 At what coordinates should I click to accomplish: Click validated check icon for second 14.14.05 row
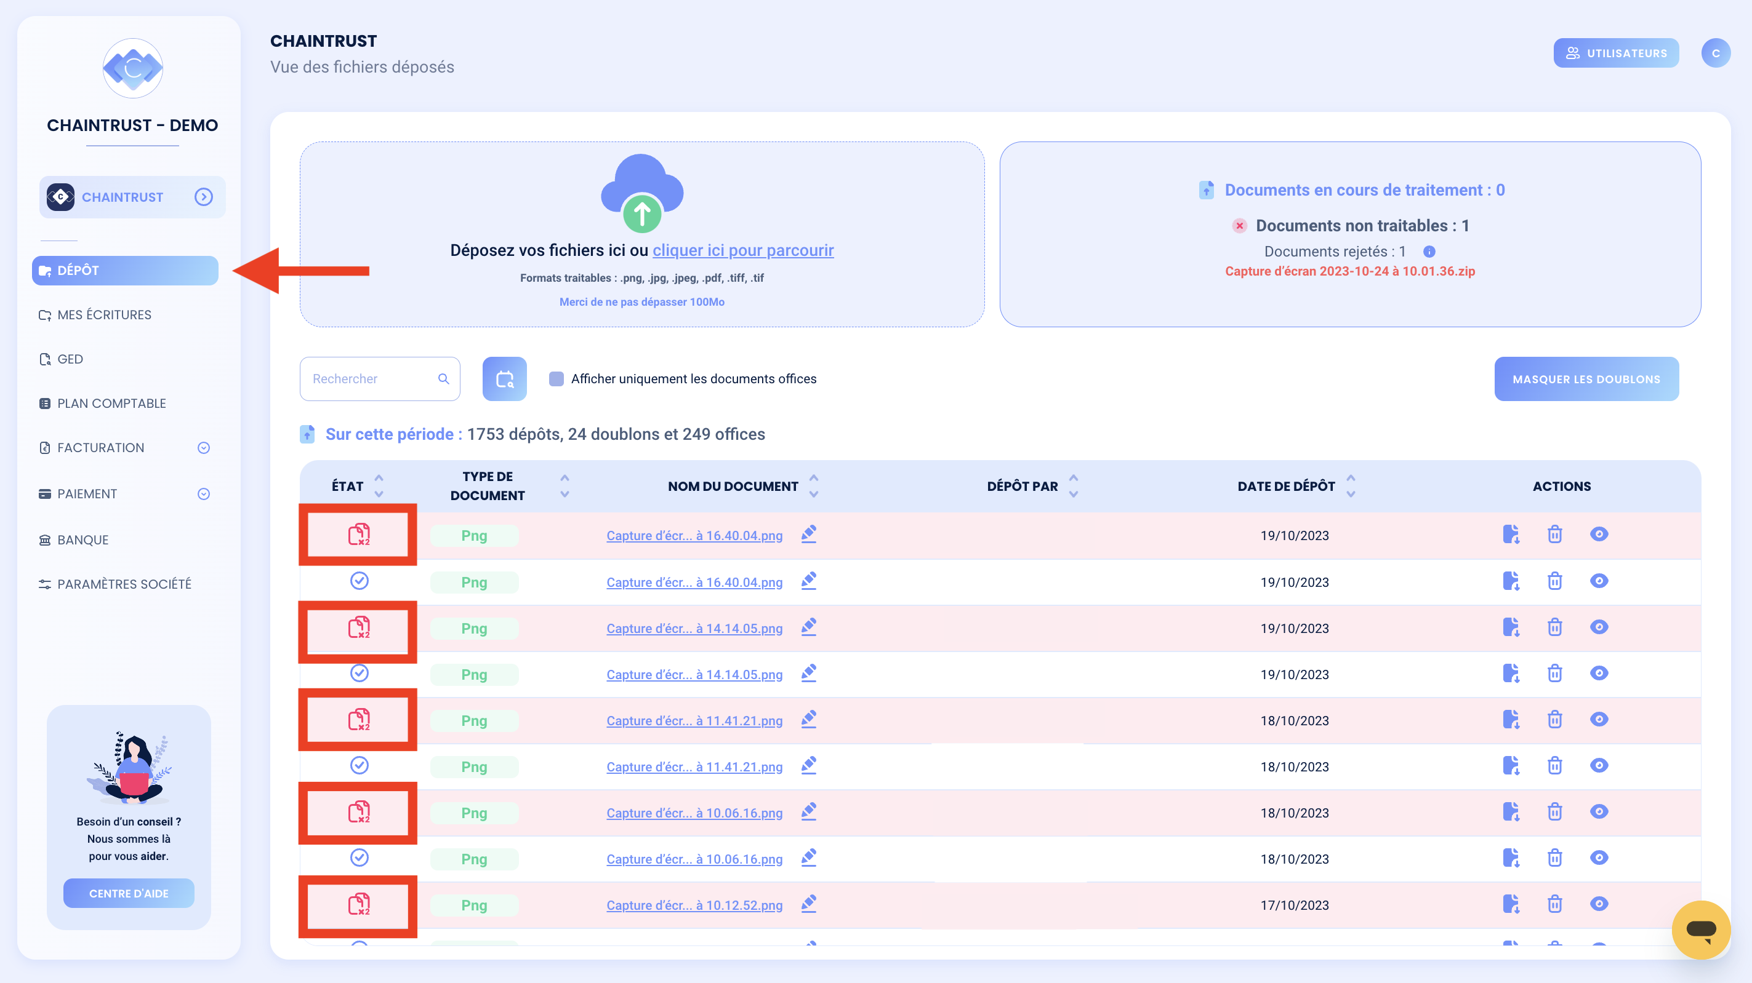(358, 674)
